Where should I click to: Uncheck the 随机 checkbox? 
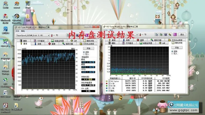point(109,91)
